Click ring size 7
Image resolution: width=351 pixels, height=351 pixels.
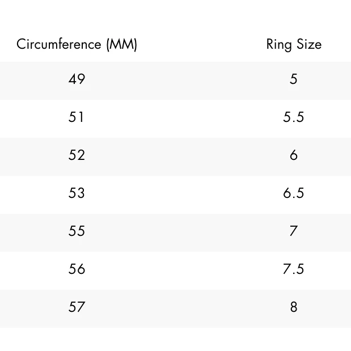pos(293,231)
